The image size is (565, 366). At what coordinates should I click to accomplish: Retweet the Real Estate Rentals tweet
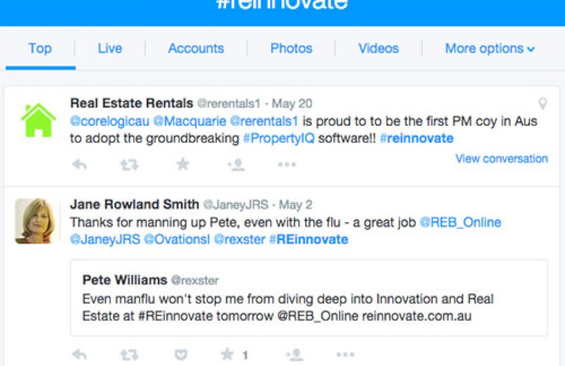(x=130, y=165)
